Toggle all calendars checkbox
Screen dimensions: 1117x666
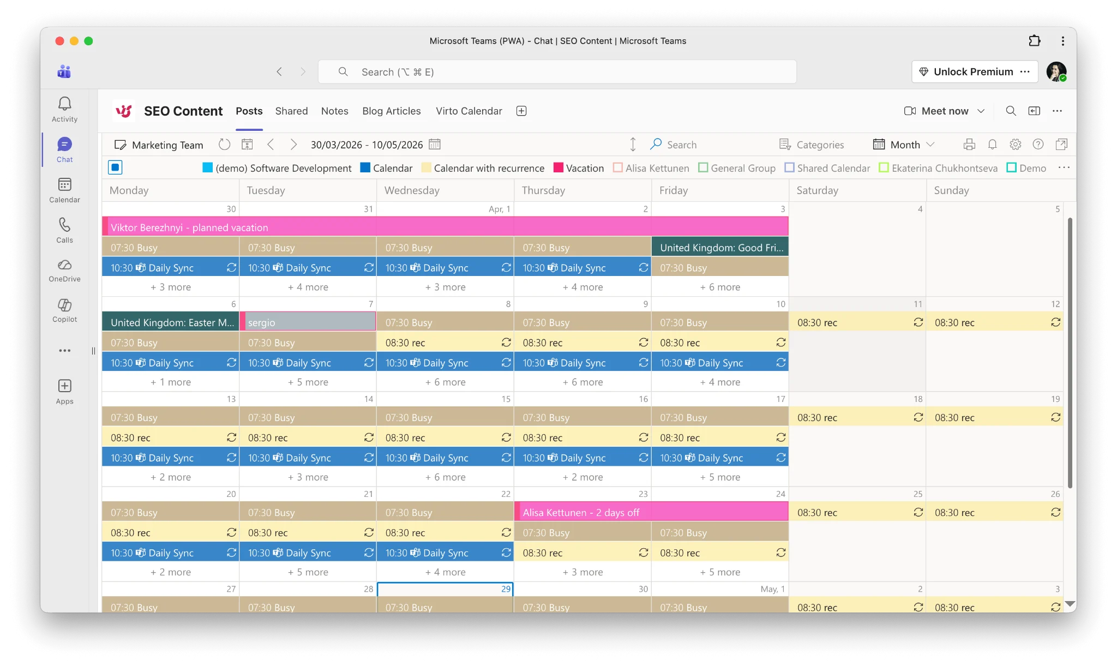pyautogui.click(x=115, y=167)
